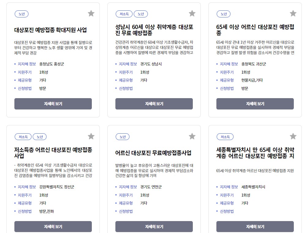Select the 저소득 tag on the 세종특별자치시 card

[225, 137]
